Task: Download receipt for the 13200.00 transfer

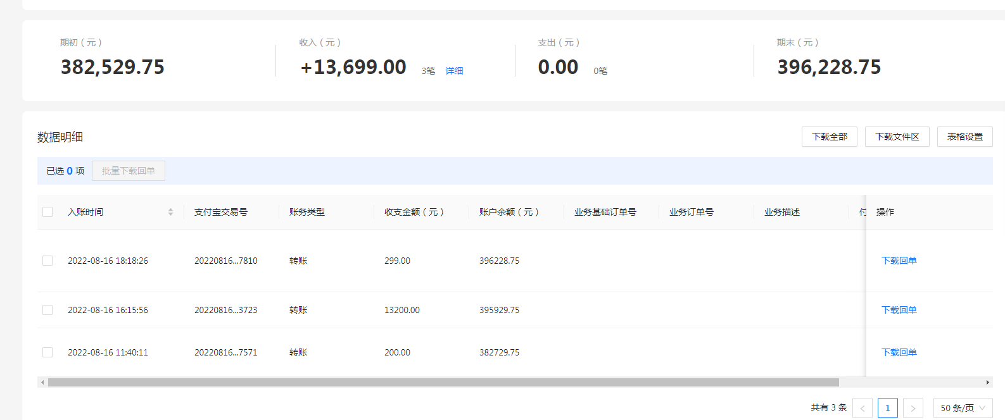Action: 899,310
